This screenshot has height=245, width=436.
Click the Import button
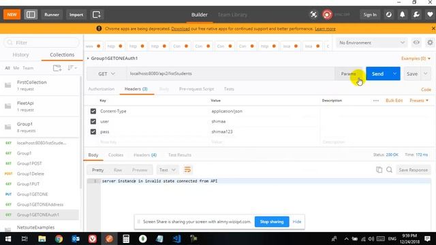coord(76,14)
